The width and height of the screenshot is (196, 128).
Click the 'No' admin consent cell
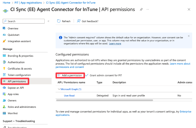click(179, 96)
